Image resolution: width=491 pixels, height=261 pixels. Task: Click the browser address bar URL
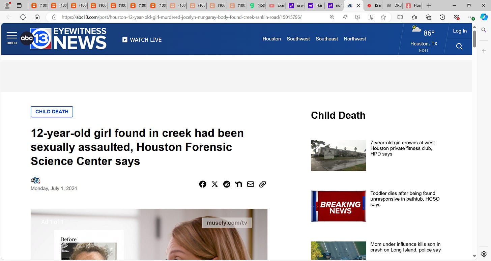pyautogui.click(x=181, y=17)
